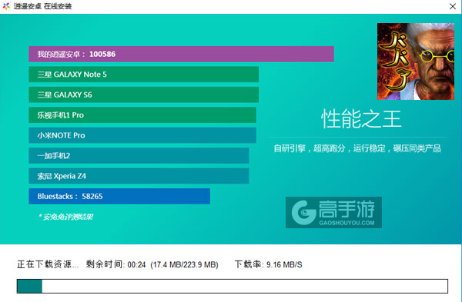Click the 17.4 MB/223.9 MB size text
Viewport: 462px width, 302px height.
point(184,264)
